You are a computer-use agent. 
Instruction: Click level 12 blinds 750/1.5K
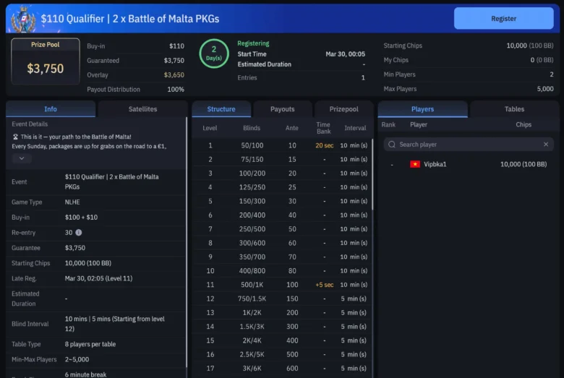point(252,298)
